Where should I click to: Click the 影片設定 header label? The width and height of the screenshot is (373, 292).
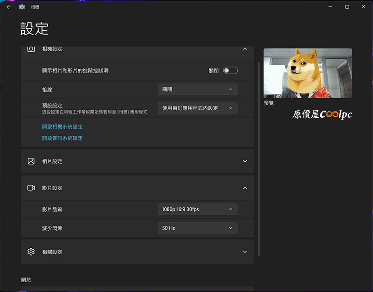(52, 188)
